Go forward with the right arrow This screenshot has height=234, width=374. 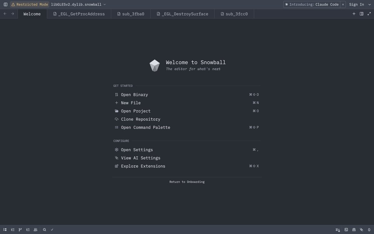point(12,14)
